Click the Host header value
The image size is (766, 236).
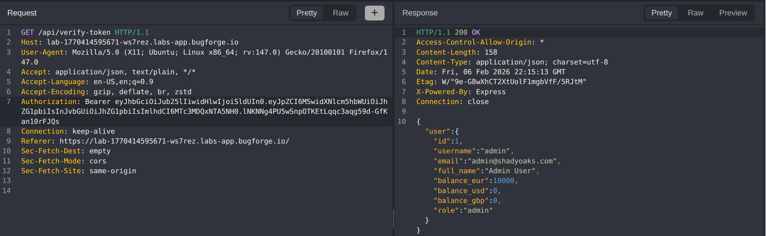[x=142, y=42]
